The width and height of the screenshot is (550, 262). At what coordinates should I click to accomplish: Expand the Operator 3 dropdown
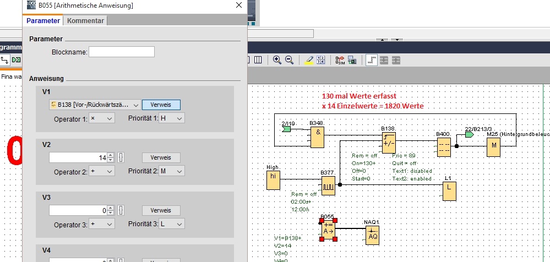101,225
